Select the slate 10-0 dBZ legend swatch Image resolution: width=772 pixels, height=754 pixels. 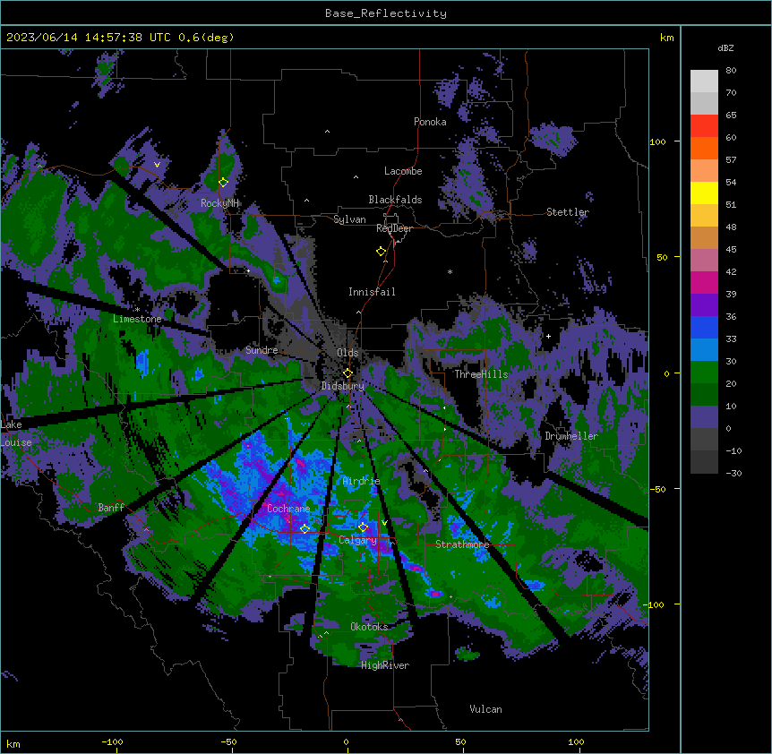click(x=704, y=417)
